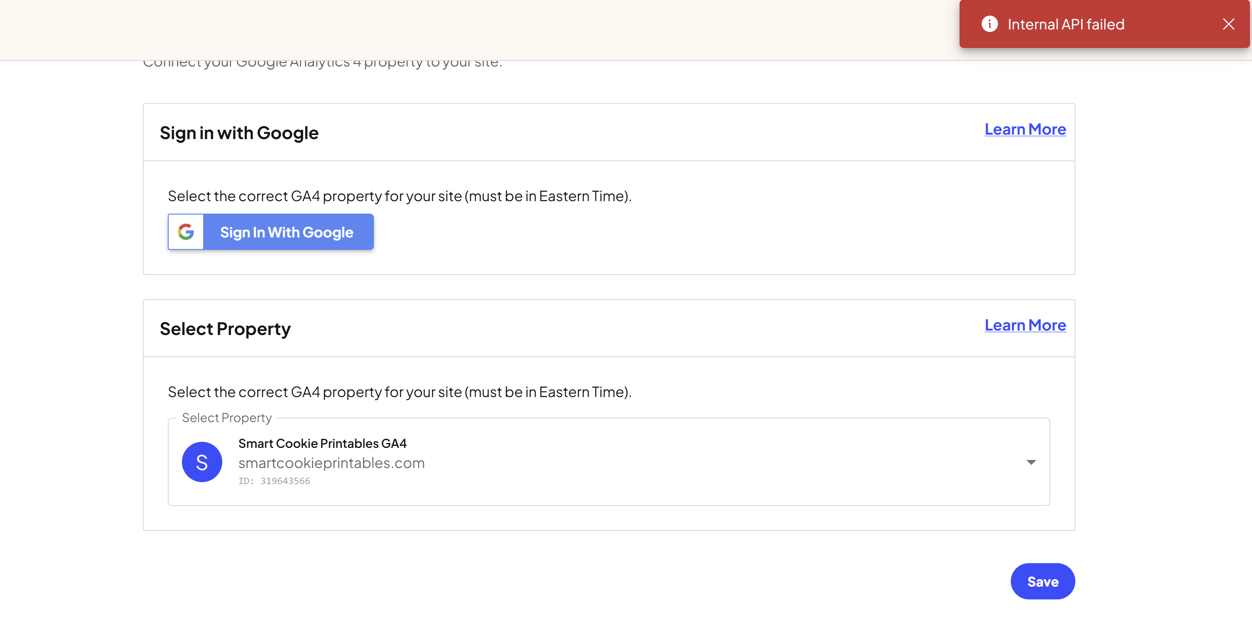This screenshot has width=1252, height=622.
Task: Expand the Select Property dropdown arrow
Action: [x=1031, y=462]
